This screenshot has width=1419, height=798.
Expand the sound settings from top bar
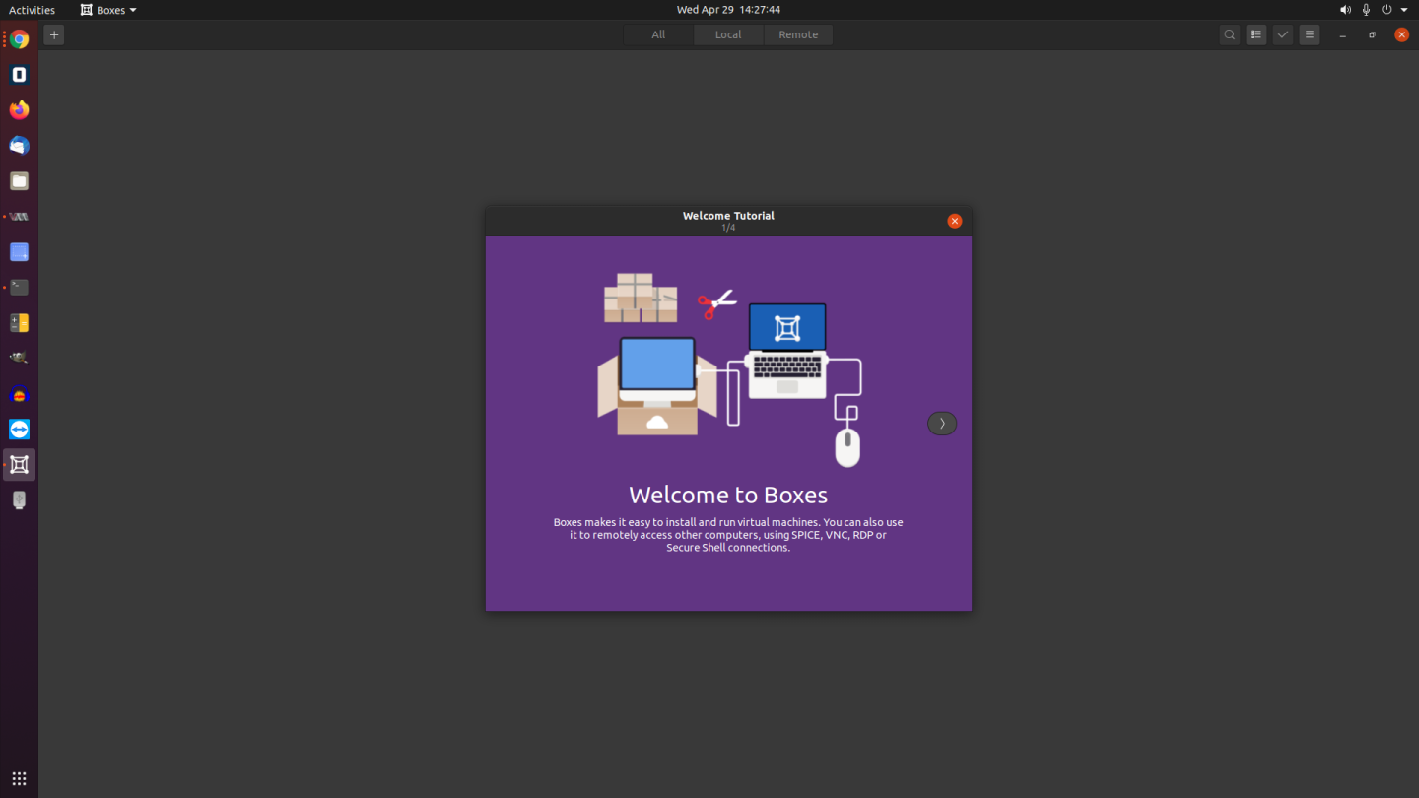click(1344, 9)
